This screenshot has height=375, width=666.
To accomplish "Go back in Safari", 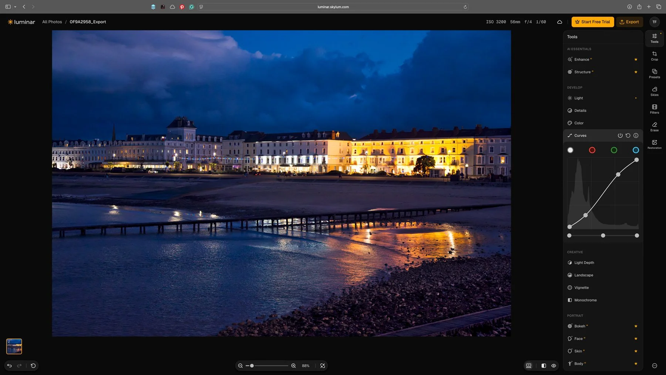I will coord(24,7).
